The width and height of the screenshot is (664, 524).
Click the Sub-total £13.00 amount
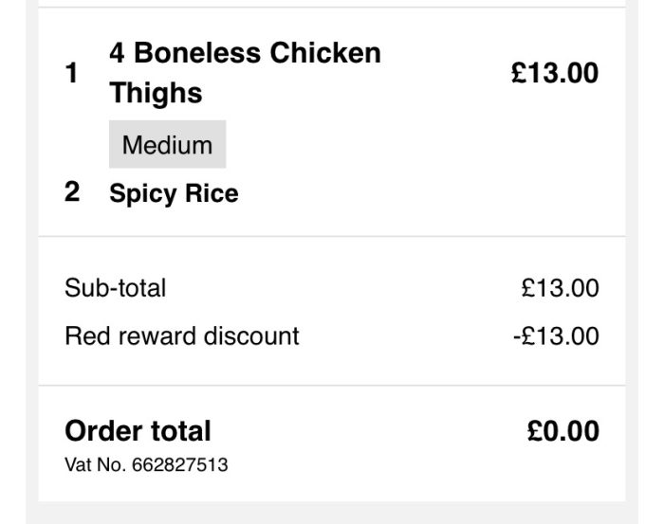(x=560, y=288)
